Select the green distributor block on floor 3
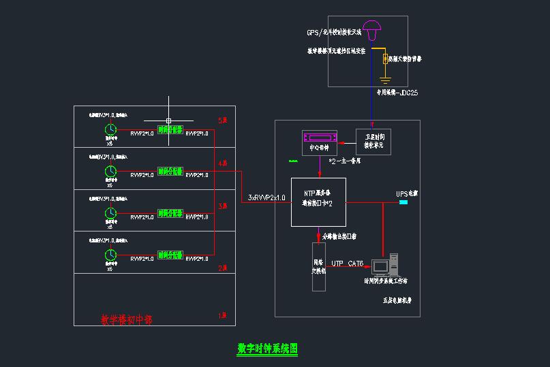Screen dimensions: 550x367 170,212
